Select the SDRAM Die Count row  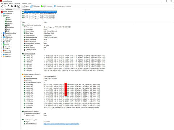pos(34,50)
